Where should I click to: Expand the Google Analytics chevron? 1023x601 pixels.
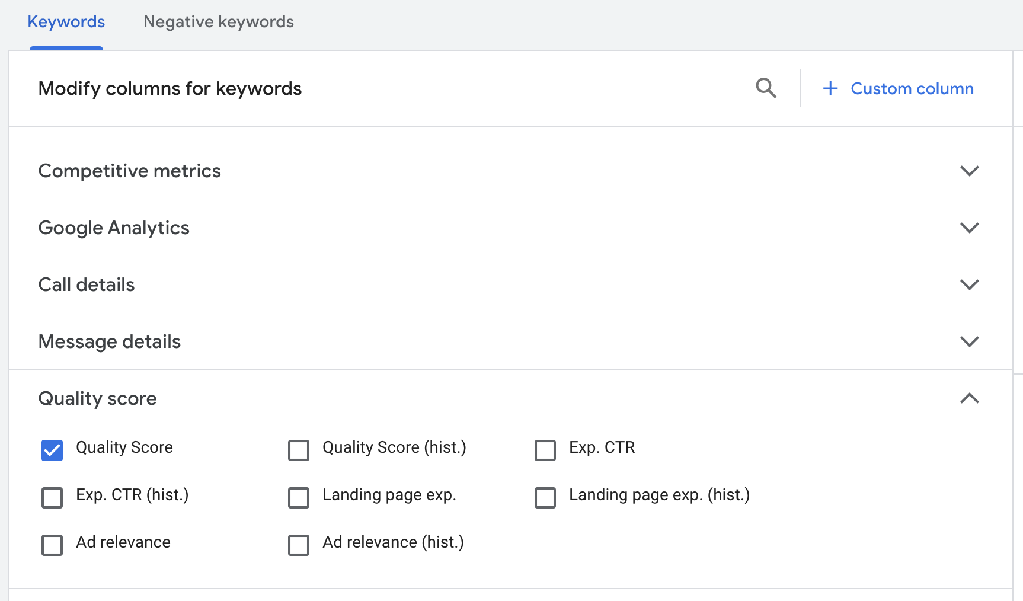pos(969,228)
